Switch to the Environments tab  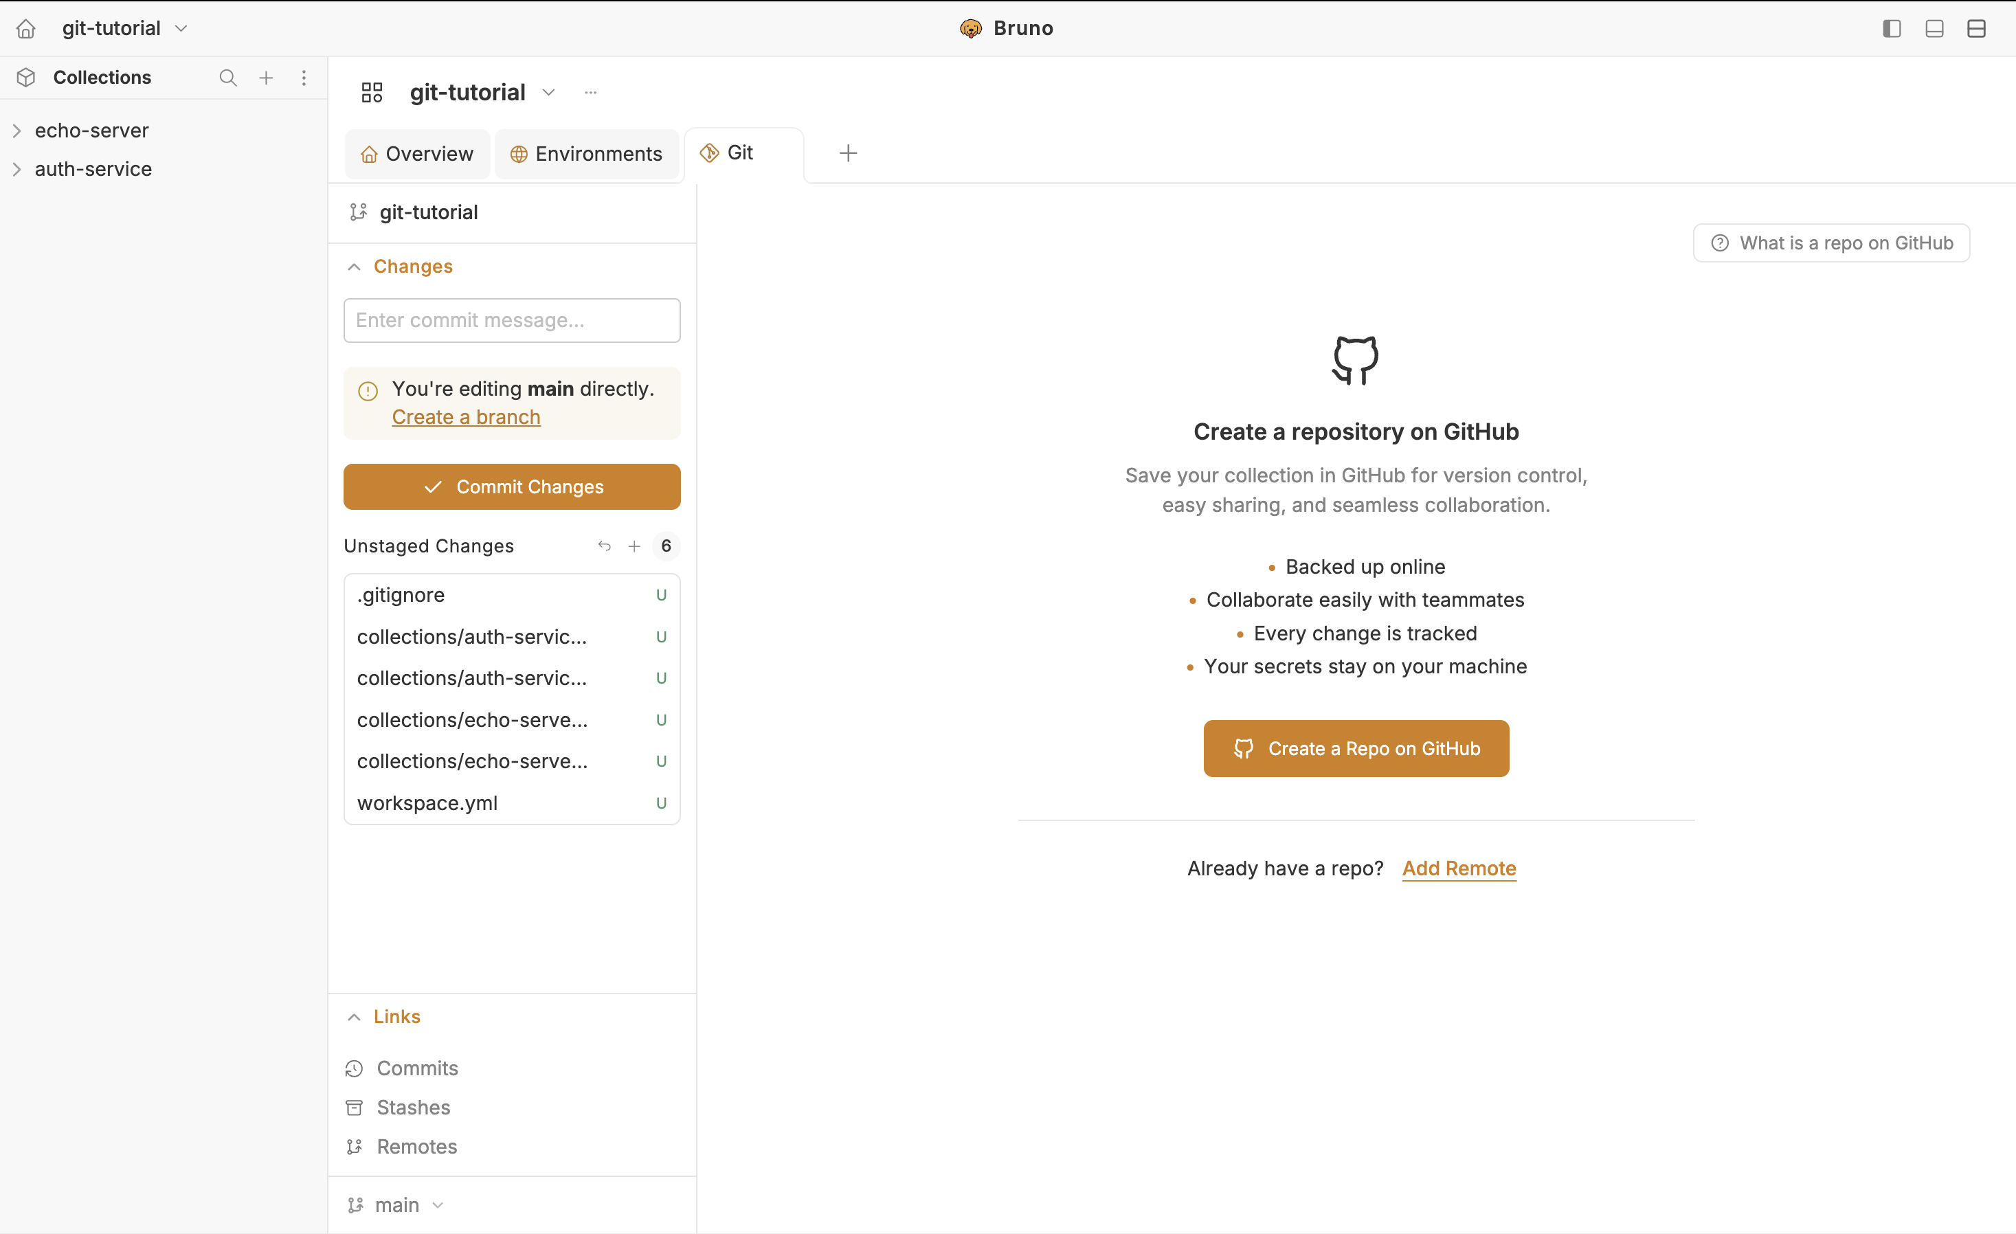(x=587, y=154)
